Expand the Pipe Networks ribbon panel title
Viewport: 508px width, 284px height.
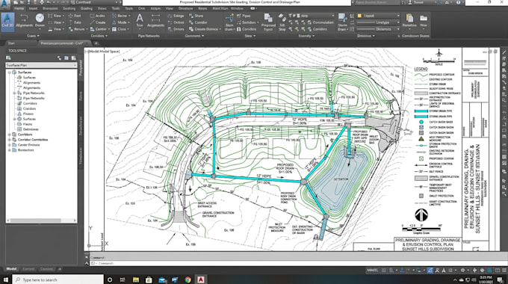pos(149,36)
